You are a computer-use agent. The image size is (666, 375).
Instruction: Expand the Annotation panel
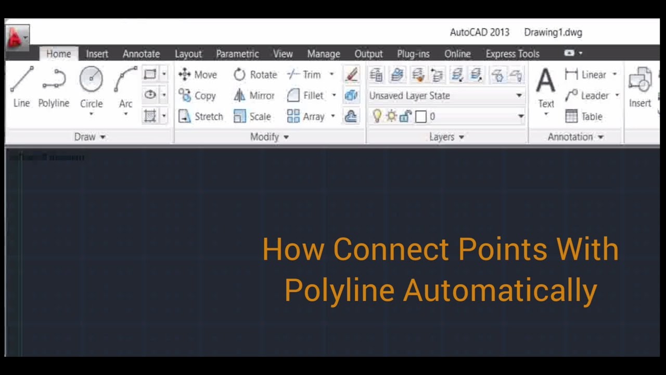pyautogui.click(x=575, y=136)
